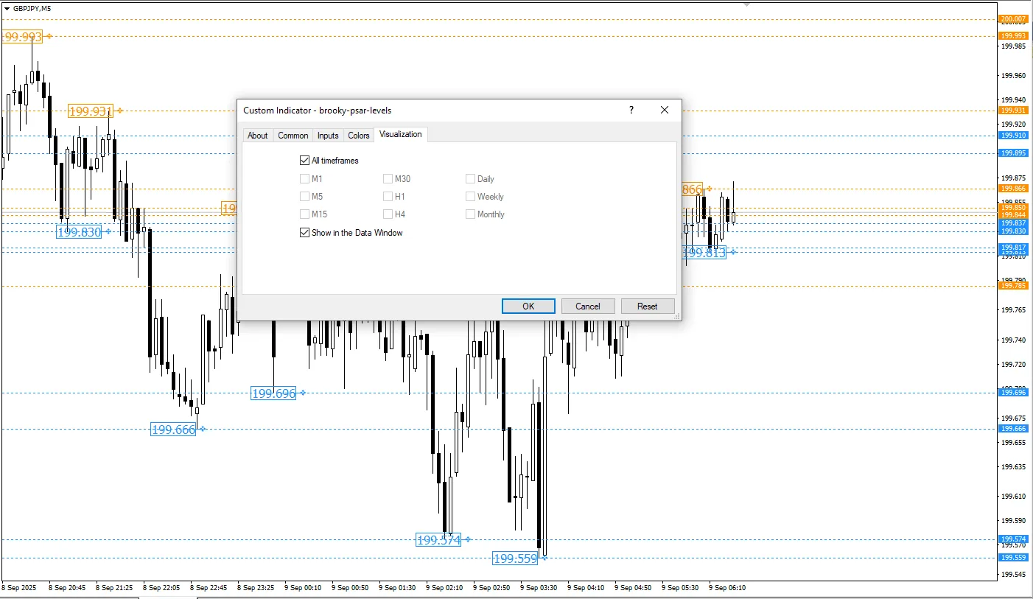1033x599 pixels.
Task: Click the 199.910 blue axis price tag
Action: (1012, 136)
